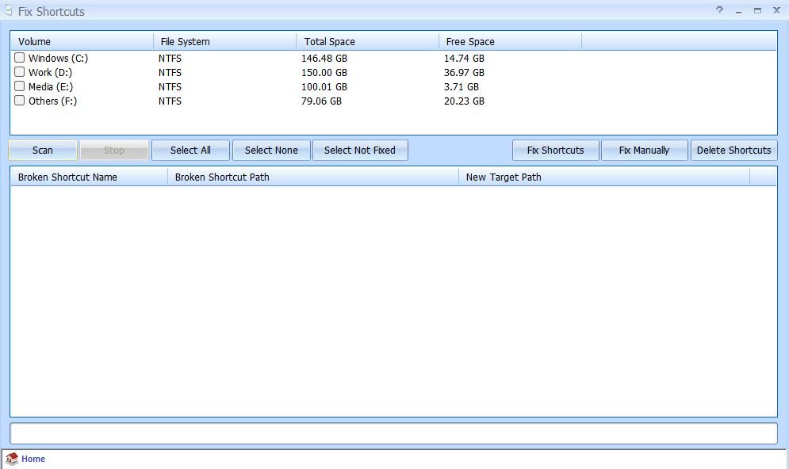The image size is (789, 469).
Task: Tick the Others (F:) volume checkbox
Action: pyautogui.click(x=20, y=101)
